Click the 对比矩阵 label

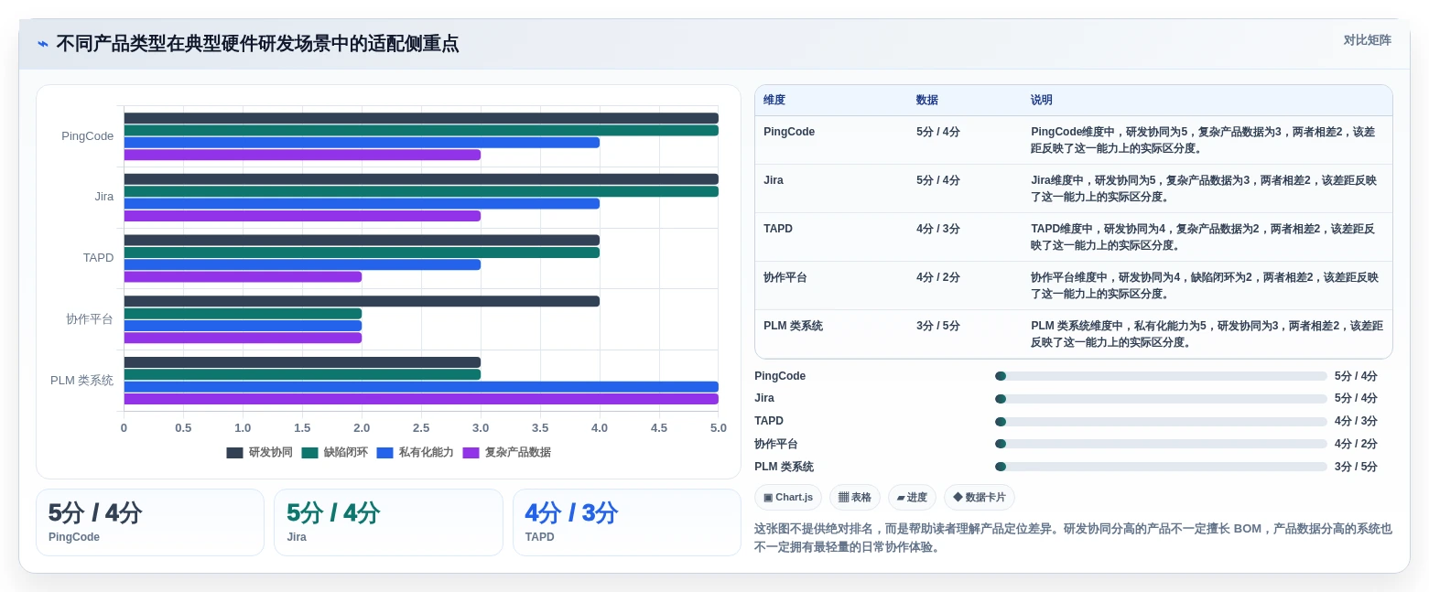tap(1367, 40)
